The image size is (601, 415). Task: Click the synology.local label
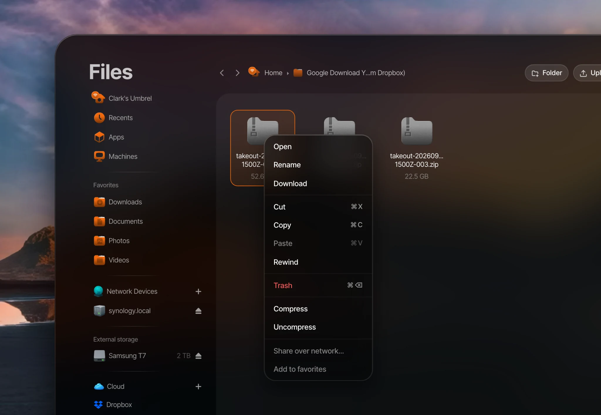tap(129, 311)
